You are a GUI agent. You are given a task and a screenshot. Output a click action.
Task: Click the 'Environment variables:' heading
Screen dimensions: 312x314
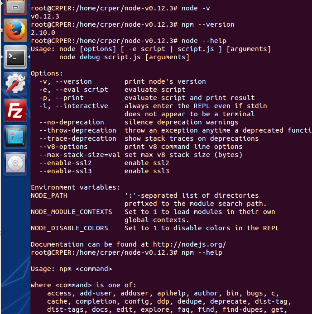coord(75,187)
